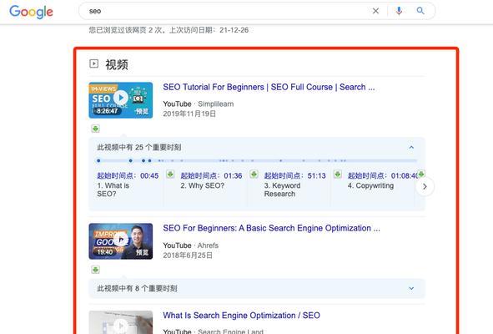Click the date text 2019年11月19日
Viewport: 493px width, 334px height.
pyautogui.click(x=189, y=114)
